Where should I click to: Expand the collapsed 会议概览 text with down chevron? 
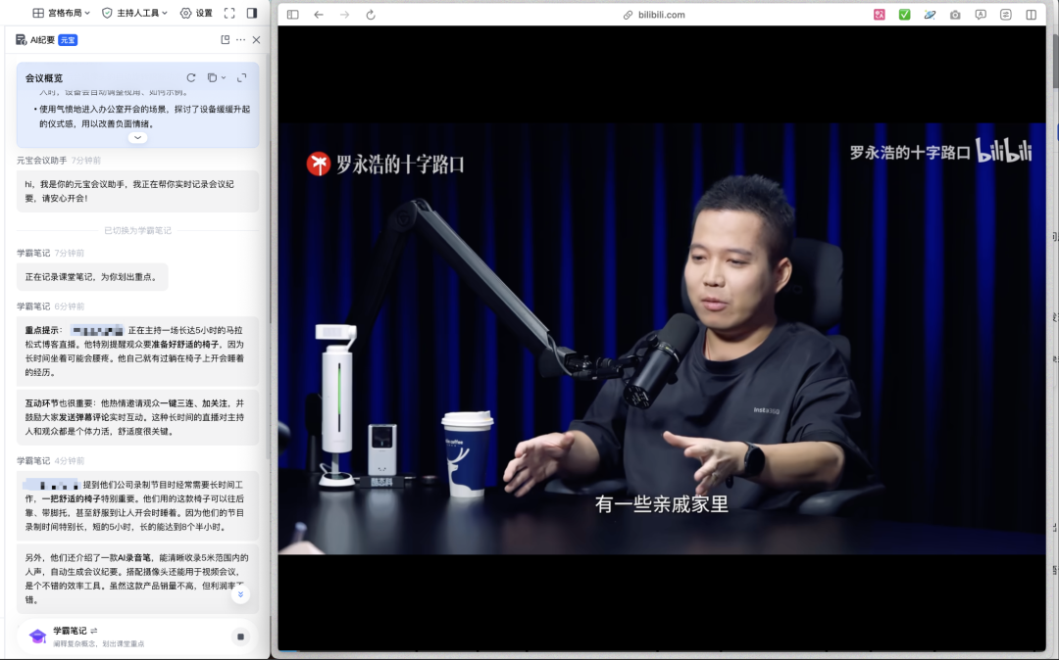137,137
